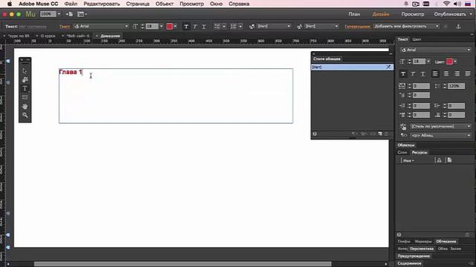Toggle italic in the top control bar

pos(195,27)
